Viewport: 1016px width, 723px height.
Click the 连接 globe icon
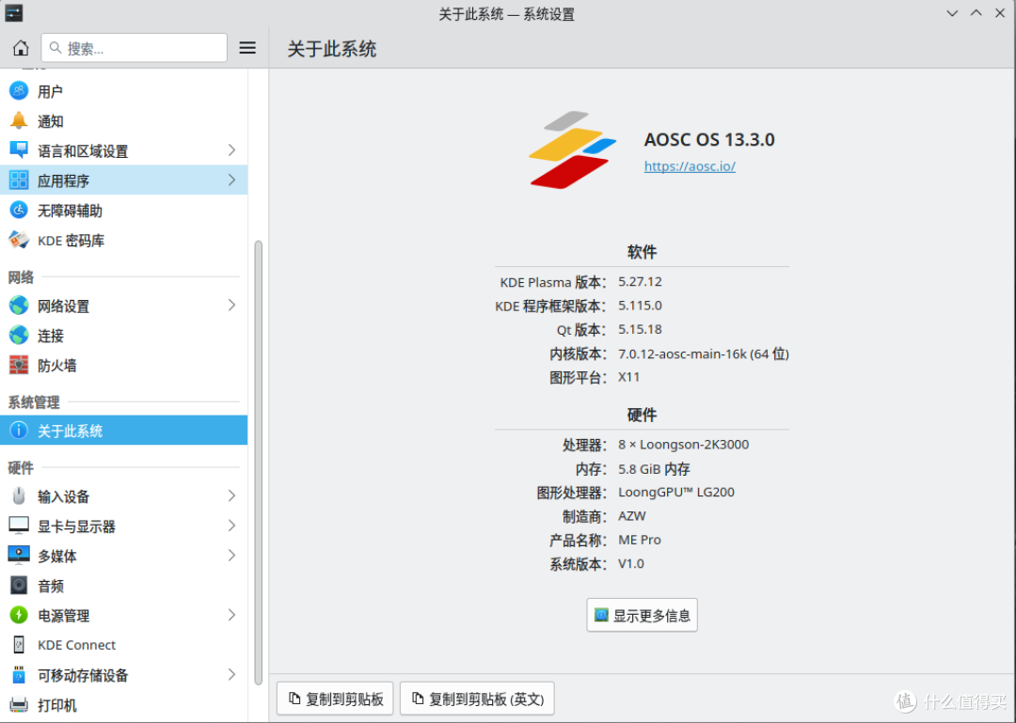(x=19, y=335)
